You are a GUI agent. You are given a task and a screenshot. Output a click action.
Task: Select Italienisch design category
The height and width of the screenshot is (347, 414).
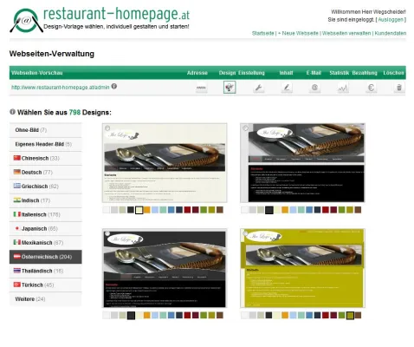tap(46, 214)
